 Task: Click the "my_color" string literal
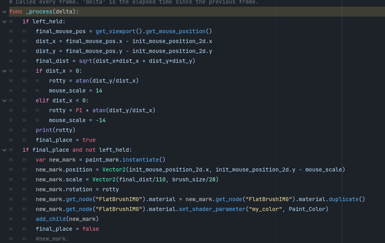click(265, 209)
